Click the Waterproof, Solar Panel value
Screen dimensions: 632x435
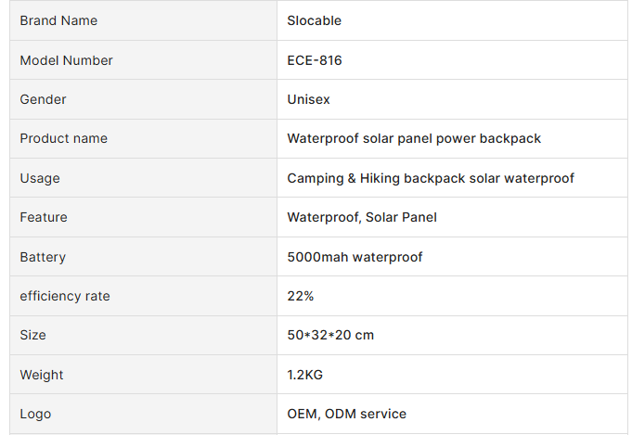click(362, 217)
